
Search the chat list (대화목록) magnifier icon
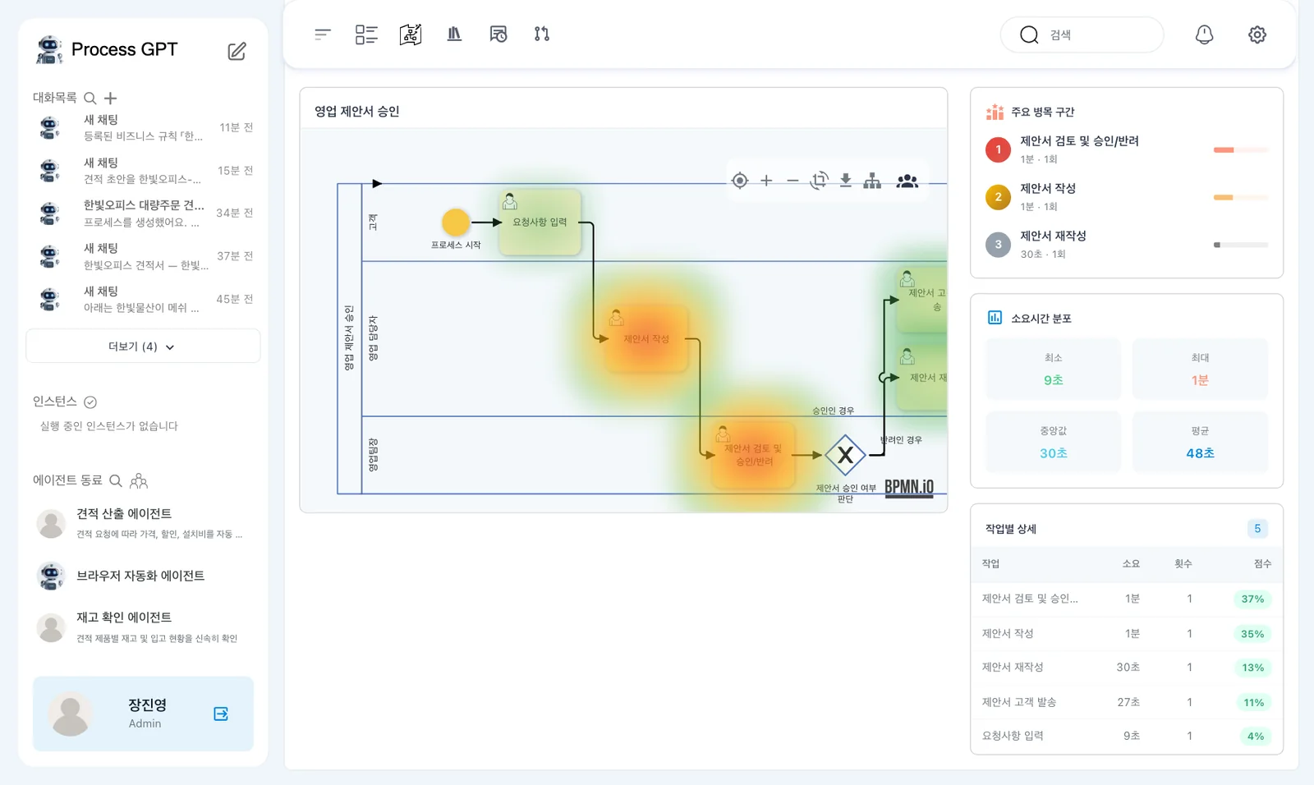[90, 99]
